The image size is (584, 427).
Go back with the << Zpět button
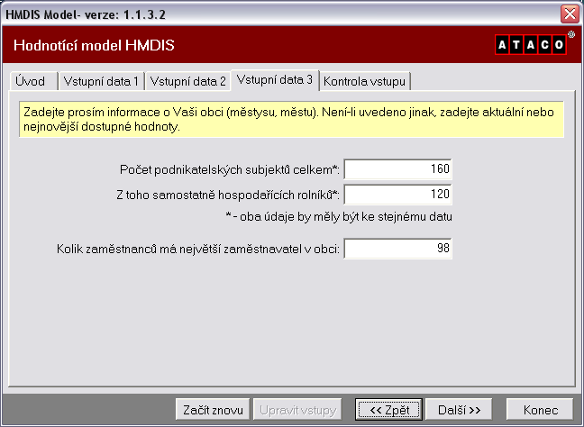(388, 410)
